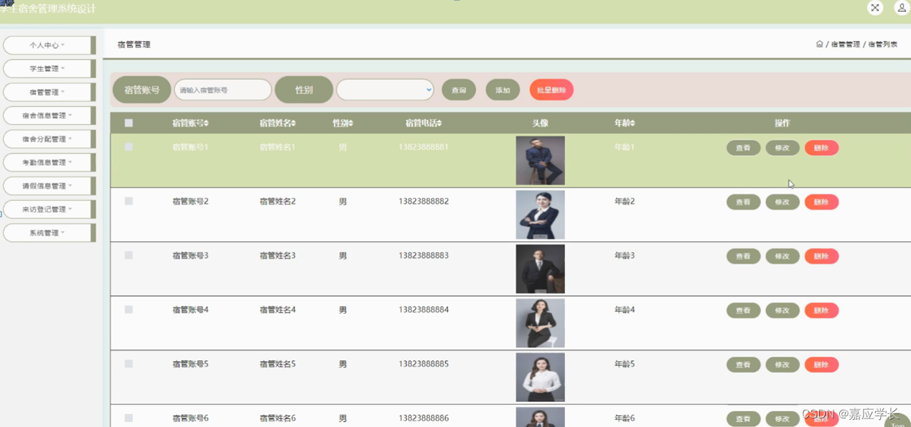The width and height of the screenshot is (911, 427).
Task: Check the box for 宿管账号5 row
Action: point(129,364)
